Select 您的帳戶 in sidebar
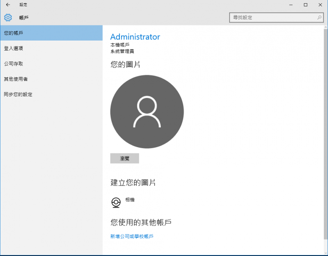The height and width of the screenshot is (256, 328). [51, 33]
